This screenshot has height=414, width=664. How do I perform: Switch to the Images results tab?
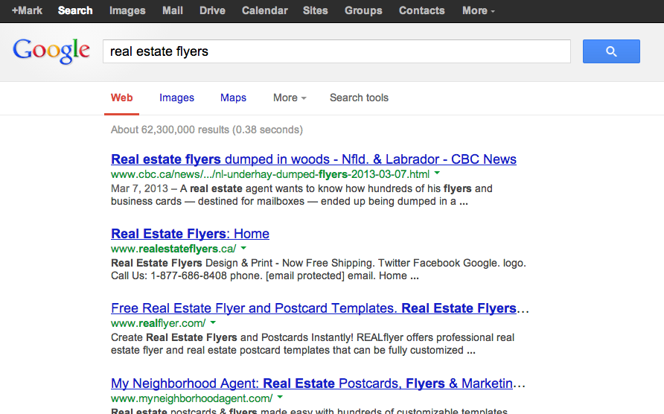176,98
